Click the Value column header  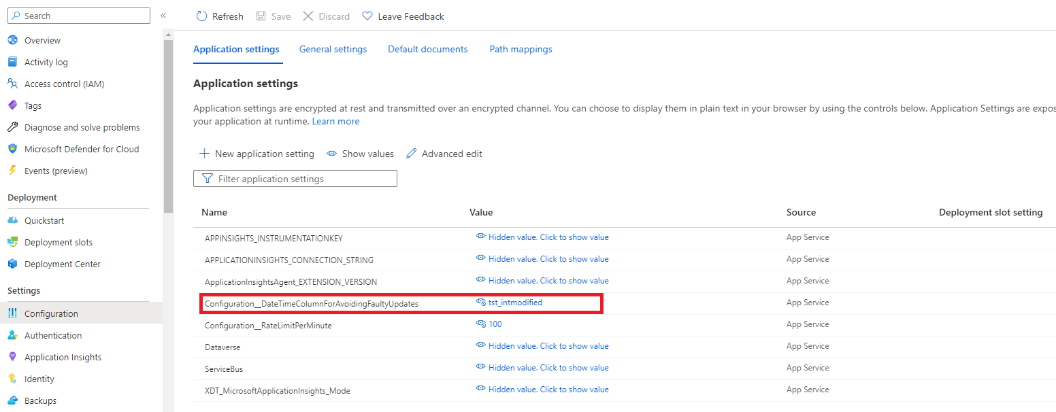click(481, 212)
